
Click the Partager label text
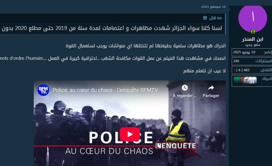[x=211, y=96]
